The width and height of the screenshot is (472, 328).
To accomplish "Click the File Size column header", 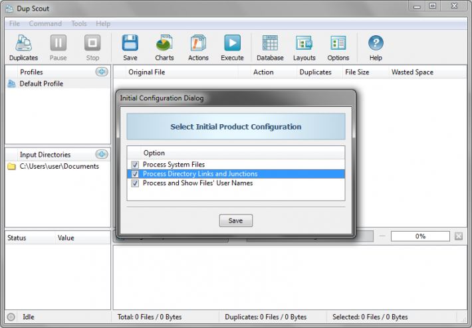I will [x=366, y=72].
